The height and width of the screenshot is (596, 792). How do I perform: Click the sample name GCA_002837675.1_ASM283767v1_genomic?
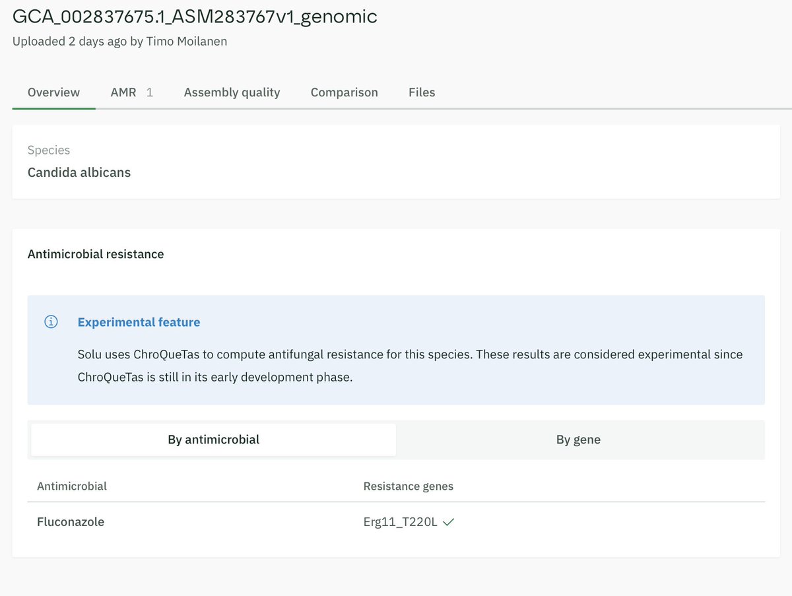[195, 17]
